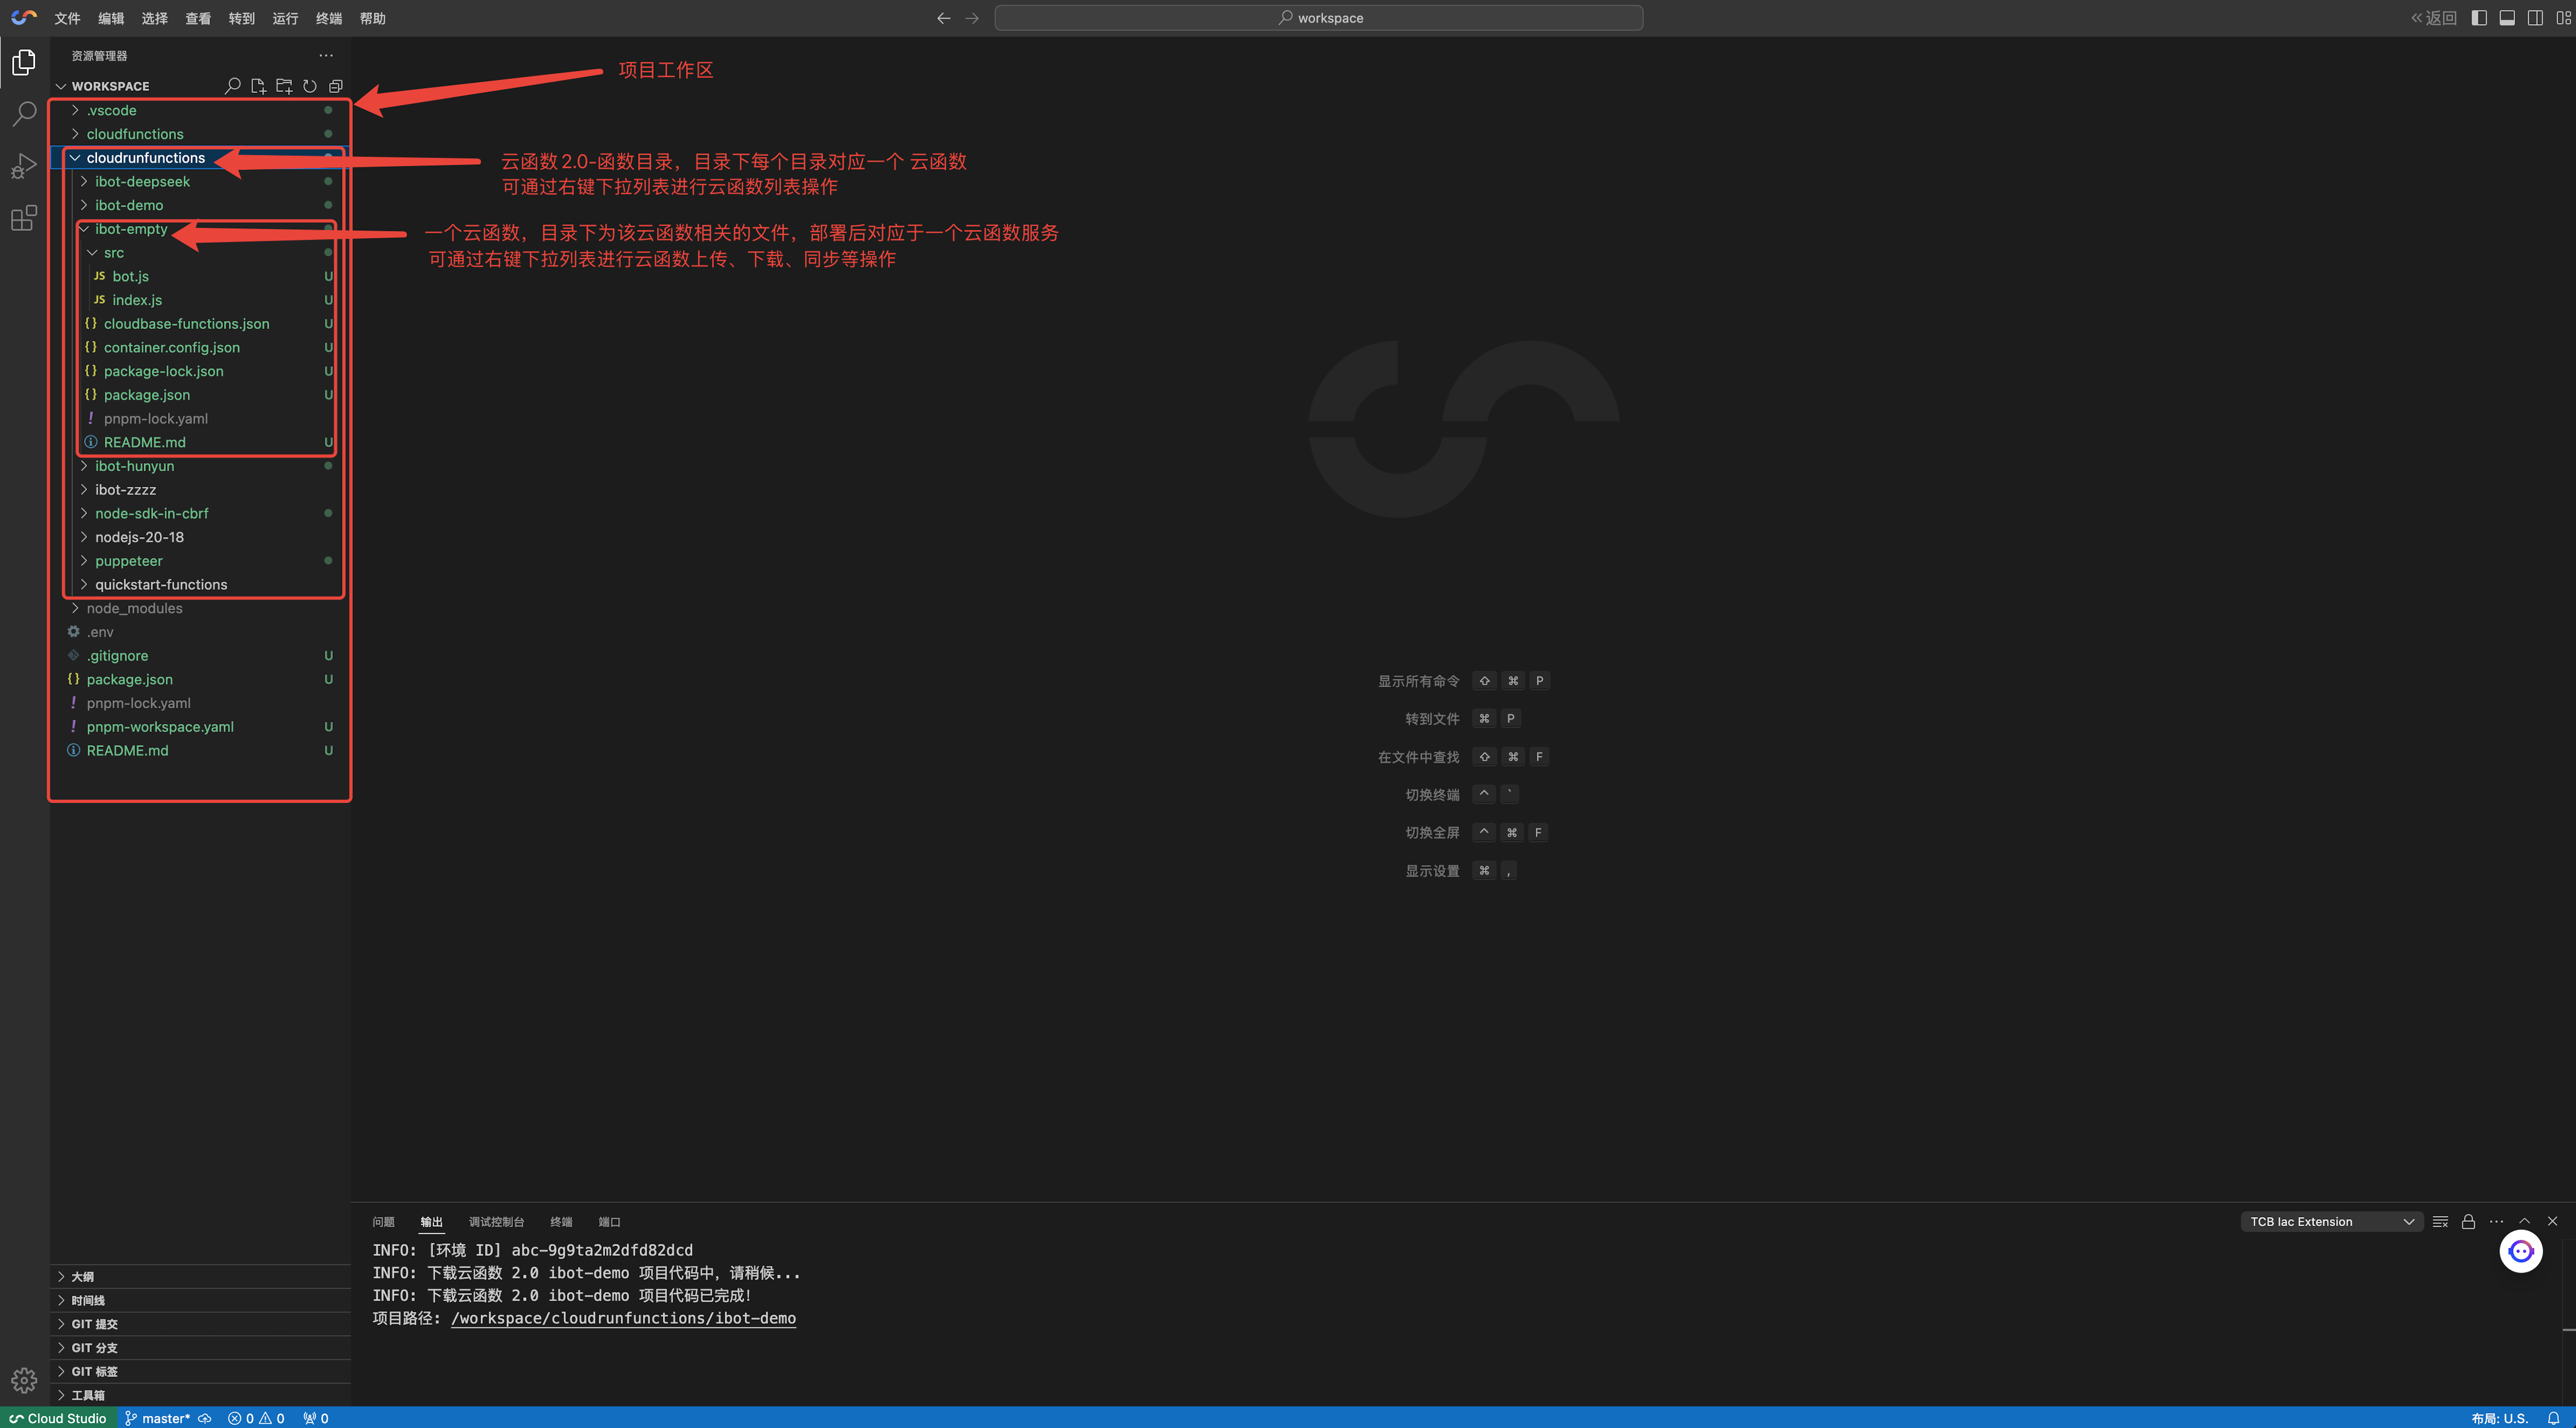Click the workspace command search field
Viewport: 2576px width, 1428px height.
pos(1318,18)
